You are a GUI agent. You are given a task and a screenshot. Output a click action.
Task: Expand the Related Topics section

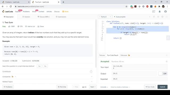click(47, 82)
